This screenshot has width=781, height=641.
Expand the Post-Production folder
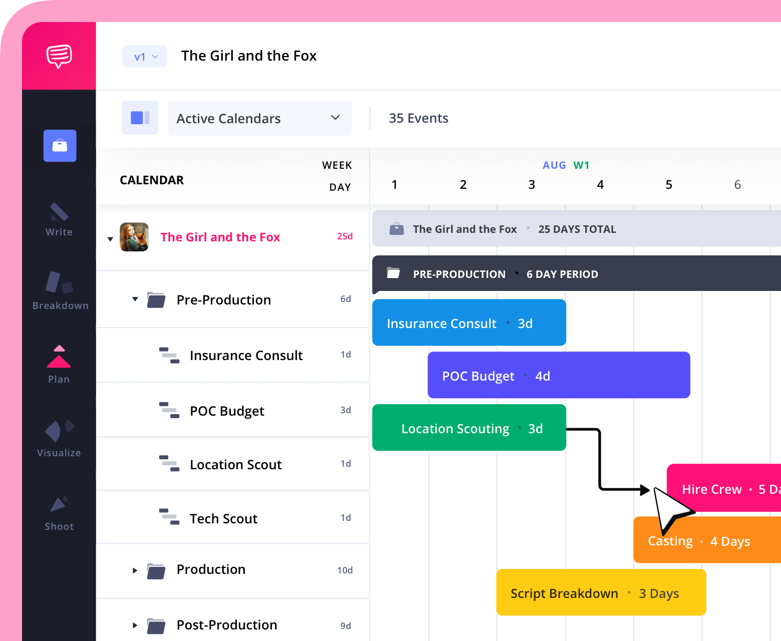click(x=135, y=625)
